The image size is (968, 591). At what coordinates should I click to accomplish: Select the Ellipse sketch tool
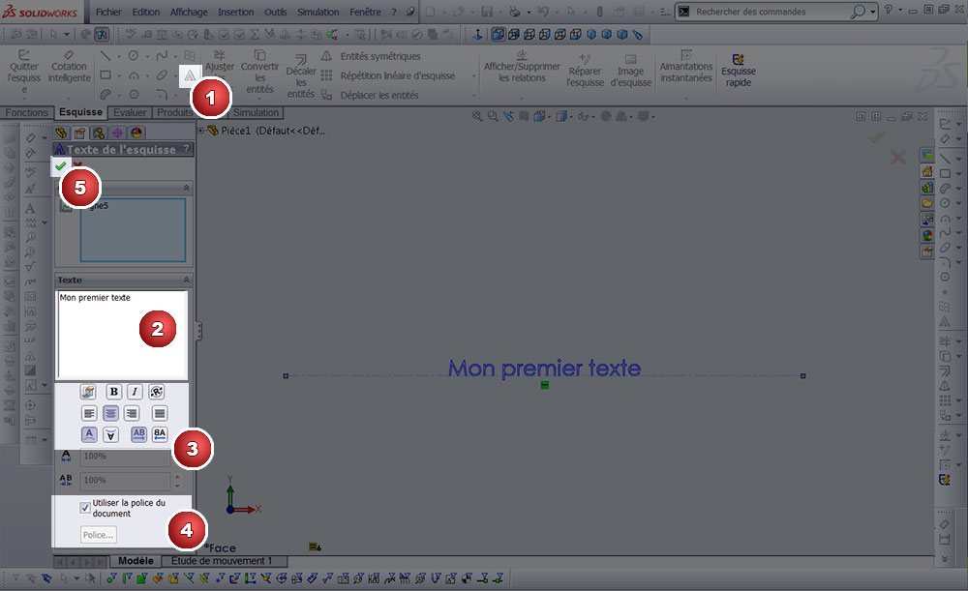point(162,75)
